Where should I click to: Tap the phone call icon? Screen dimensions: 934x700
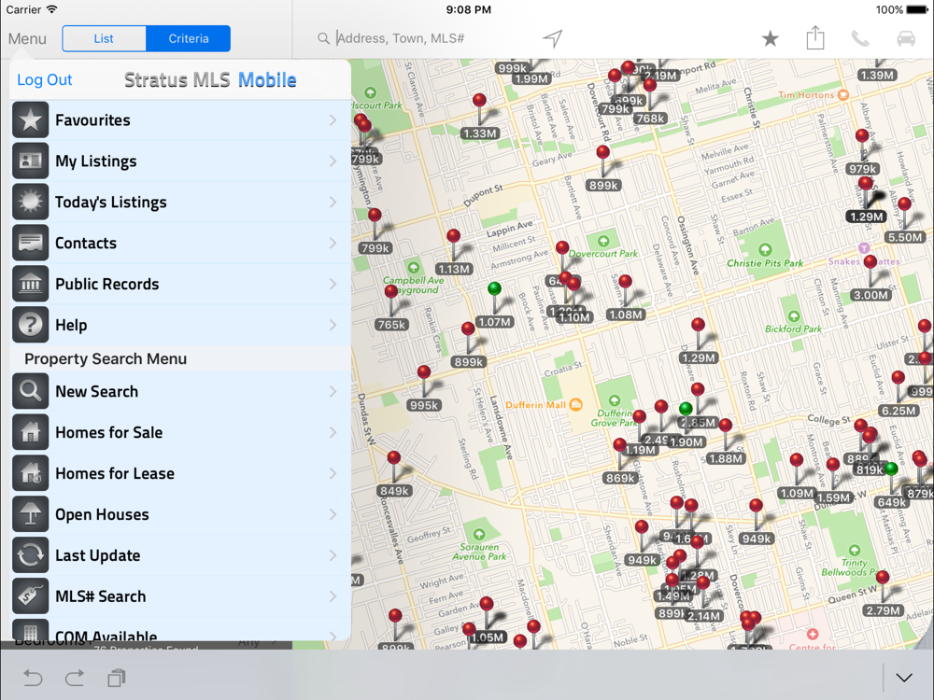pos(860,38)
